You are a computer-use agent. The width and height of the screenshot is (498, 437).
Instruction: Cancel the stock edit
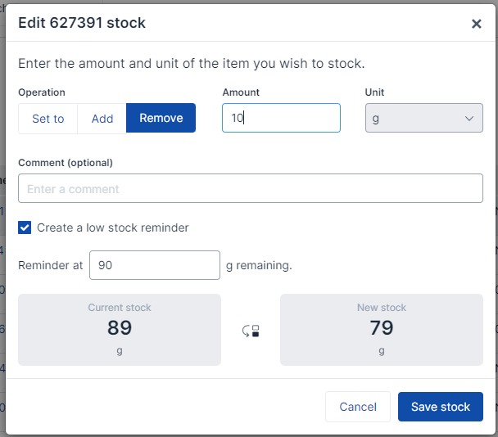tap(358, 407)
